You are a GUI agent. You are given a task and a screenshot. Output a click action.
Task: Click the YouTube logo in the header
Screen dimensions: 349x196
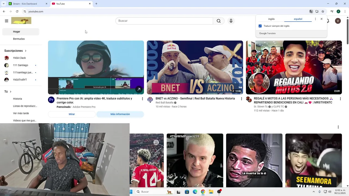pos(21,21)
